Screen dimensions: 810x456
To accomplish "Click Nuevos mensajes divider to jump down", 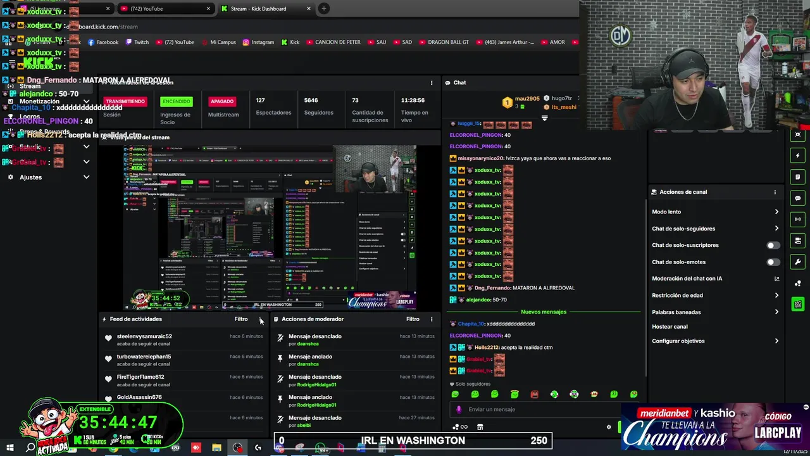I will [x=544, y=312].
